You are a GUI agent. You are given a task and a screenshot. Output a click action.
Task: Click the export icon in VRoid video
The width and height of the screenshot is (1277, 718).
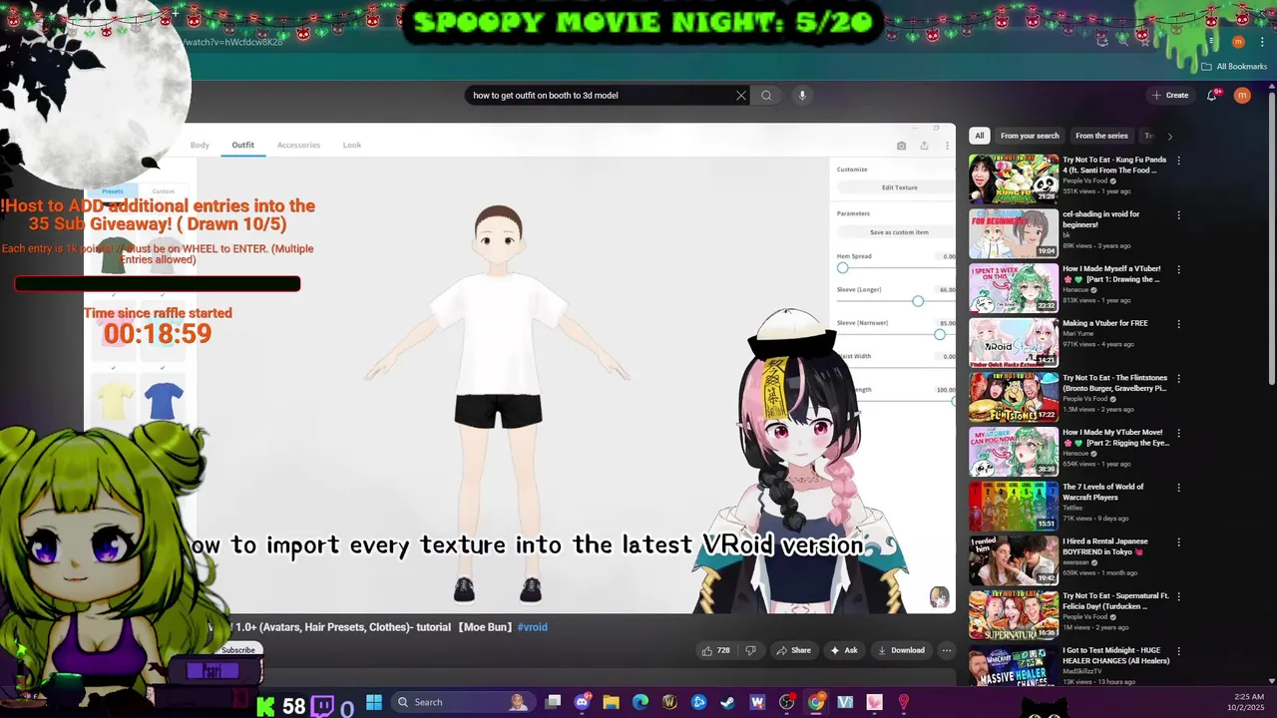tap(924, 146)
